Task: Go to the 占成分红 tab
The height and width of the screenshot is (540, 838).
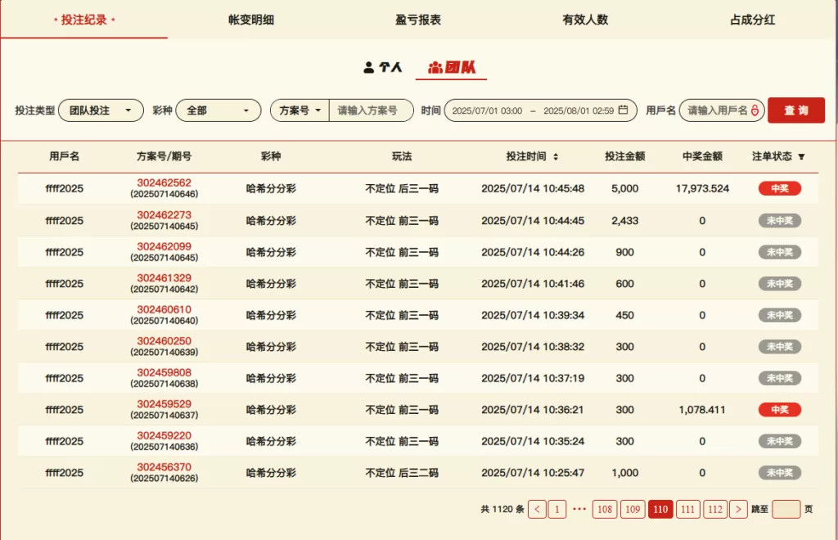Action: [x=753, y=20]
